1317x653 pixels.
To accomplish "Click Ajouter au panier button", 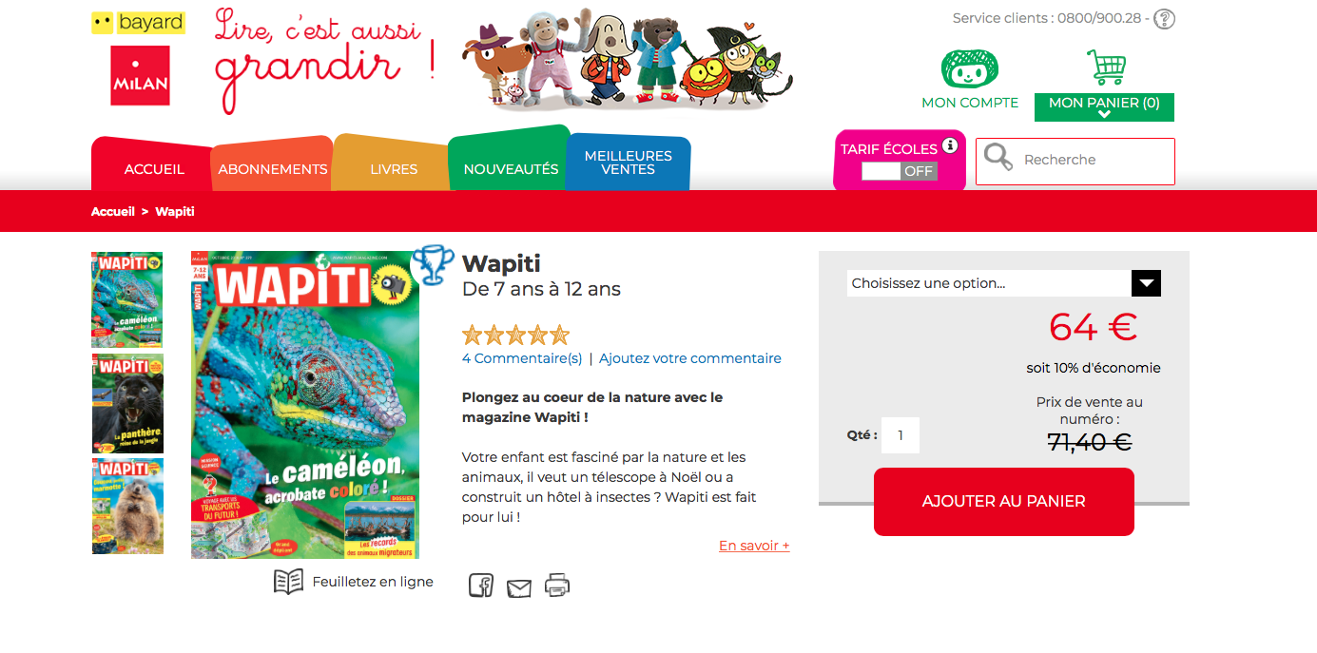I will (x=1004, y=501).
